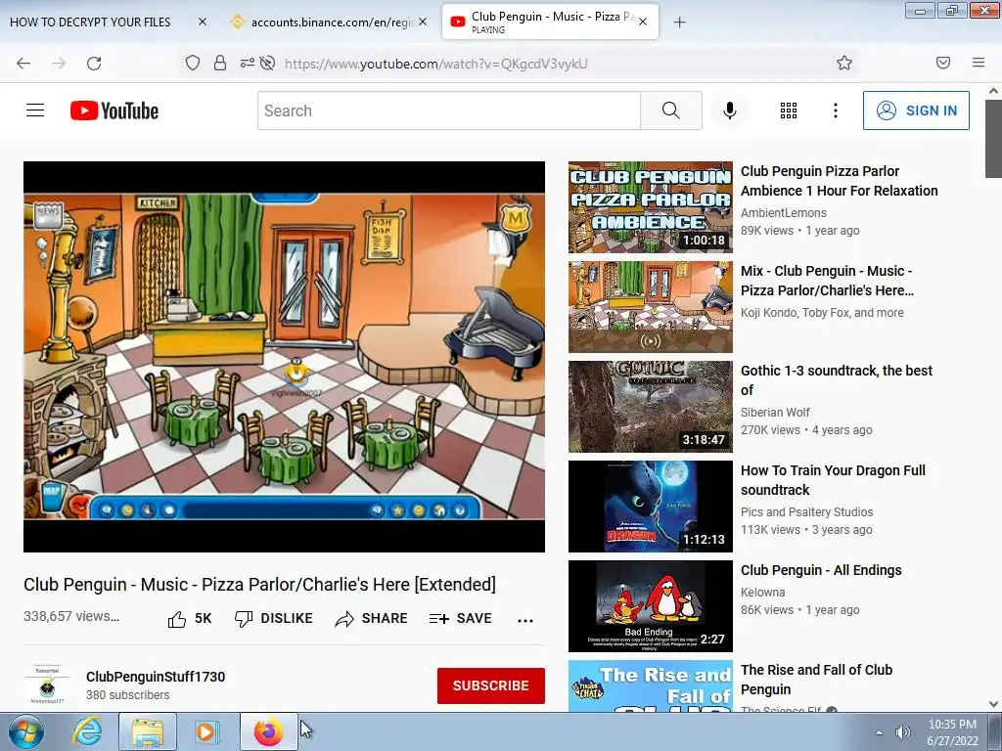This screenshot has height=751, width=1002.
Task: Open the site permissions icon
Action: pos(247,63)
